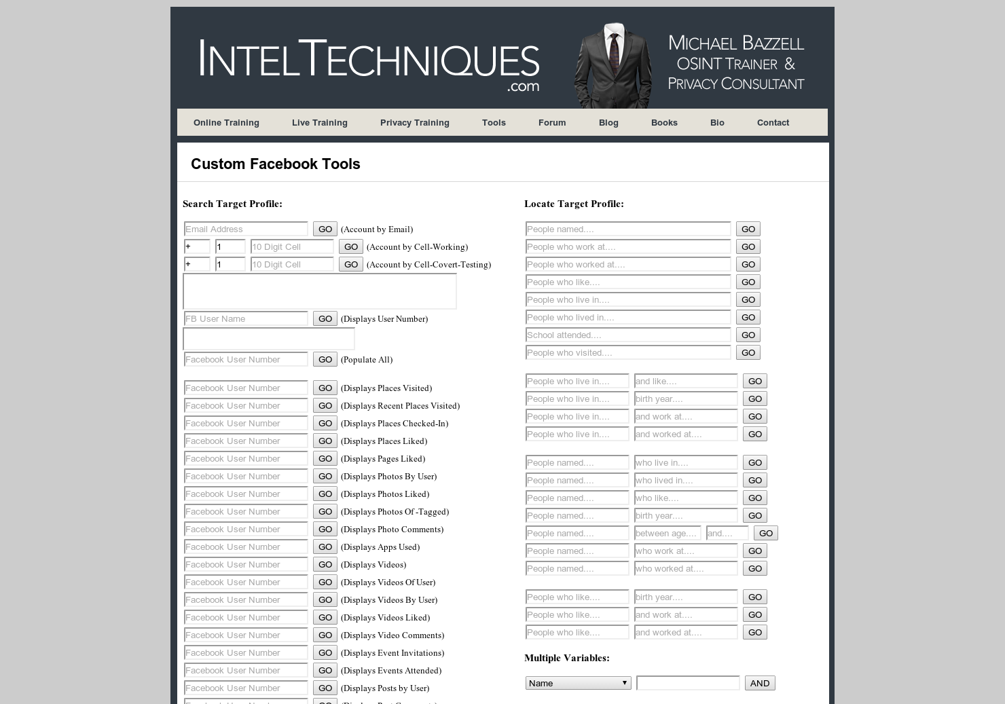Click GO for Displays Event Invitations
The image size is (1005, 704).
325,652
